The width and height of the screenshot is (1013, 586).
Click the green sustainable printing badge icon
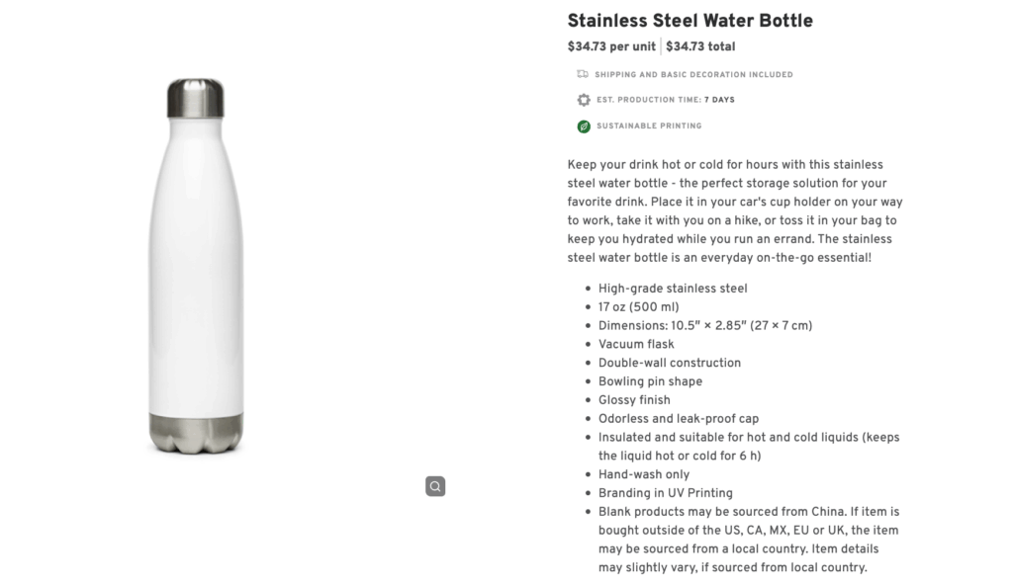[x=582, y=126]
